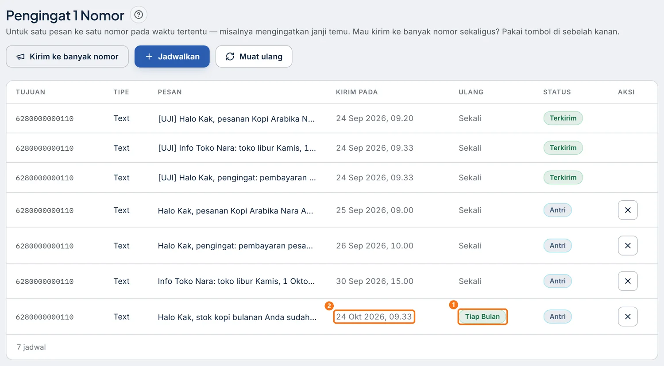Click the Tiap Bulan repeat badge
The image size is (664, 366).
483,316
